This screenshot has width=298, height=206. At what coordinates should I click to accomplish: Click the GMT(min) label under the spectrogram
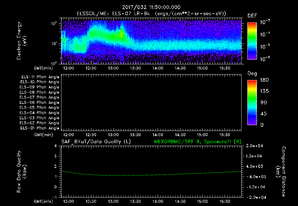44,68
